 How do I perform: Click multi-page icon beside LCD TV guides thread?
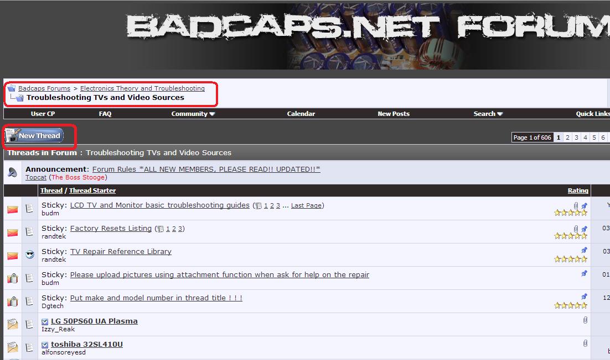(259, 205)
